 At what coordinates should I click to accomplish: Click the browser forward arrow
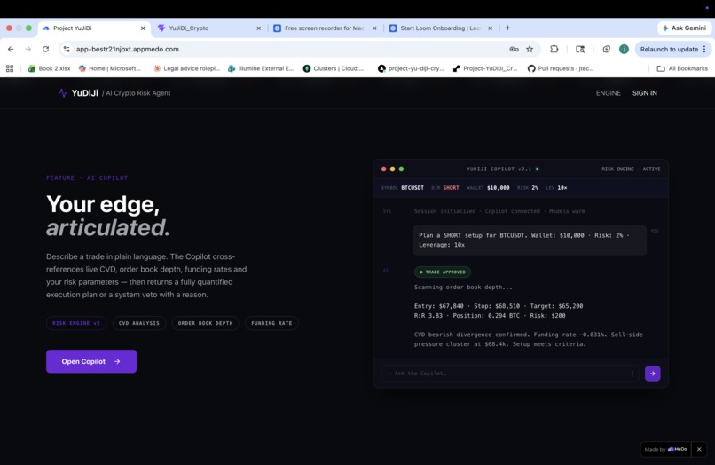pyautogui.click(x=28, y=50)
